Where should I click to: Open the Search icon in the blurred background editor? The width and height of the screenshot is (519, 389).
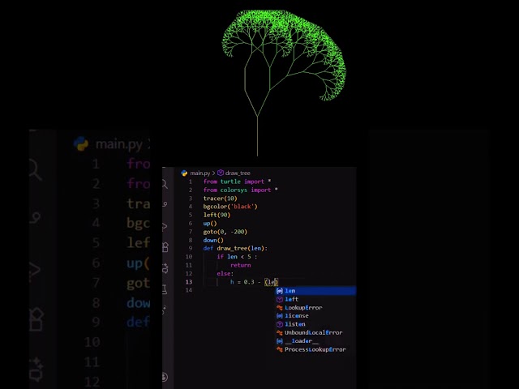coord(35,169)
